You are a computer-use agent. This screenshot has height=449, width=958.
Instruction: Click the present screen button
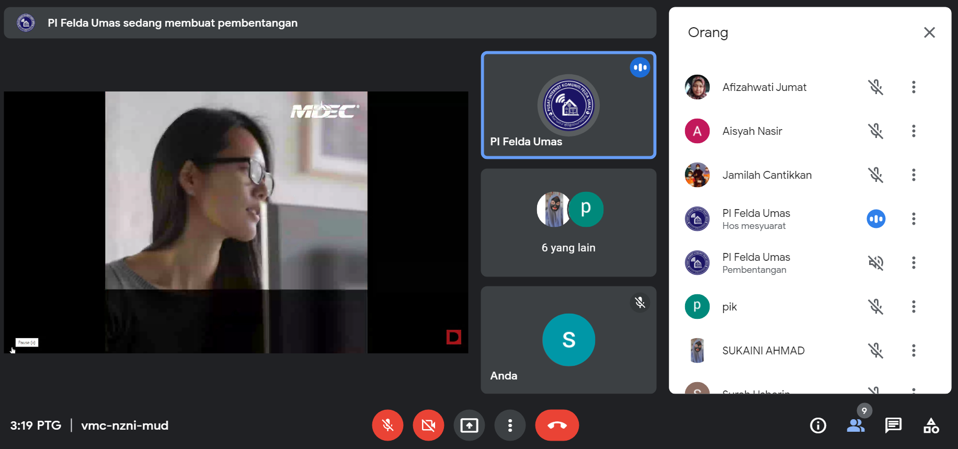click(x=469, y=425)
